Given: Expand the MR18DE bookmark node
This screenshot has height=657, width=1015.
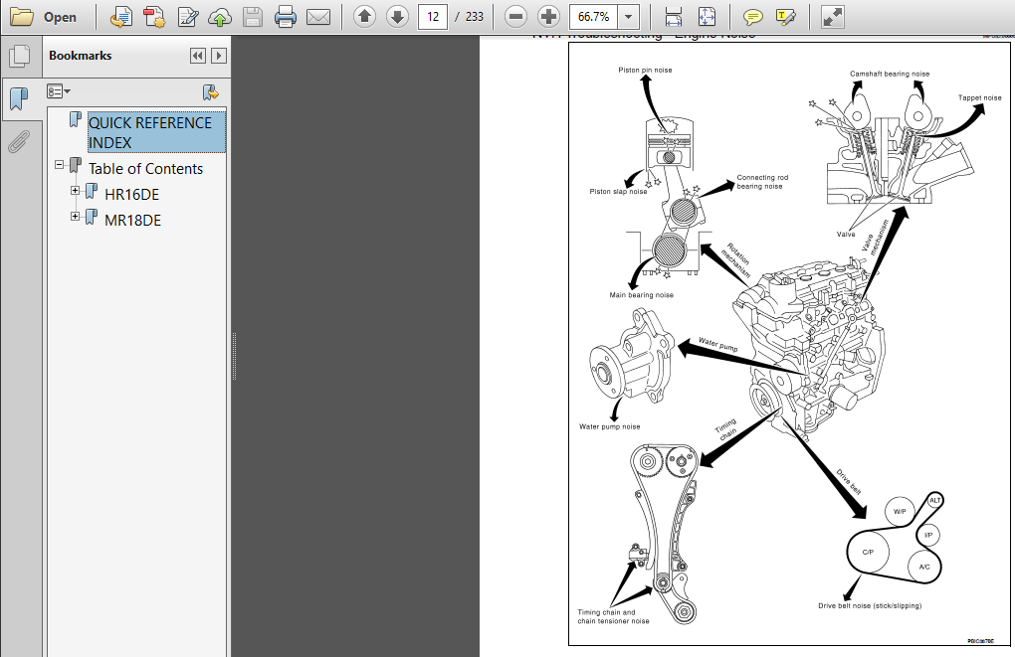Looking at the screenshot, I should coord(75,217).
